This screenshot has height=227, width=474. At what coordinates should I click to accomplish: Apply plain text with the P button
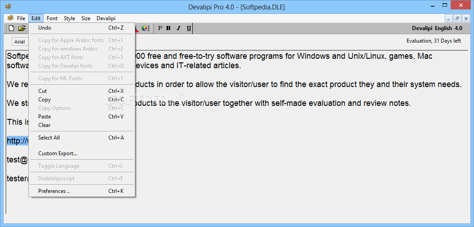pos(160,28)
